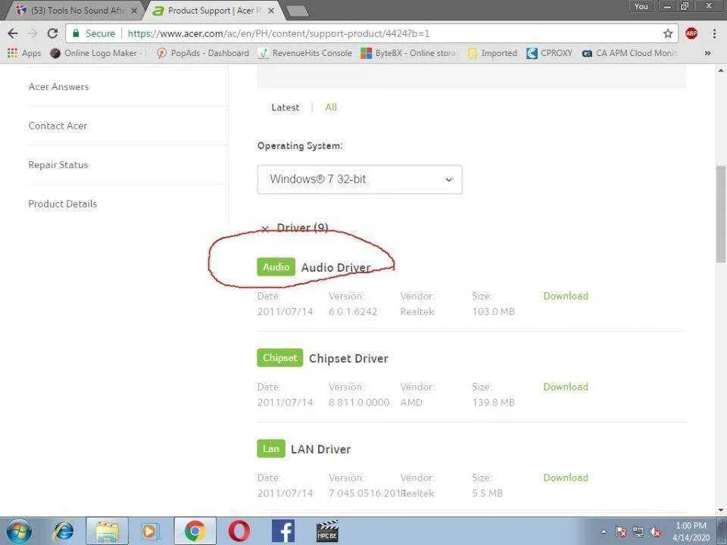Open Product Details in the sidebar
The height and width of the screenshot is (545, 727).
pyautogui.click(x=63, y=204)
